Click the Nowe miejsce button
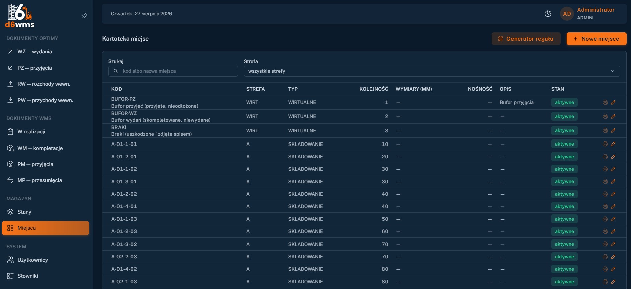Screen dimensions: 631x289 pos(597,39)
